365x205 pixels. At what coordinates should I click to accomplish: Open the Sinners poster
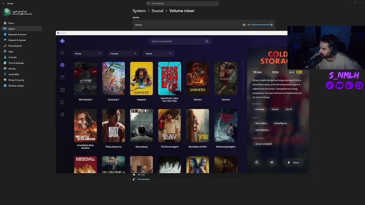click(x=198, y=79)
